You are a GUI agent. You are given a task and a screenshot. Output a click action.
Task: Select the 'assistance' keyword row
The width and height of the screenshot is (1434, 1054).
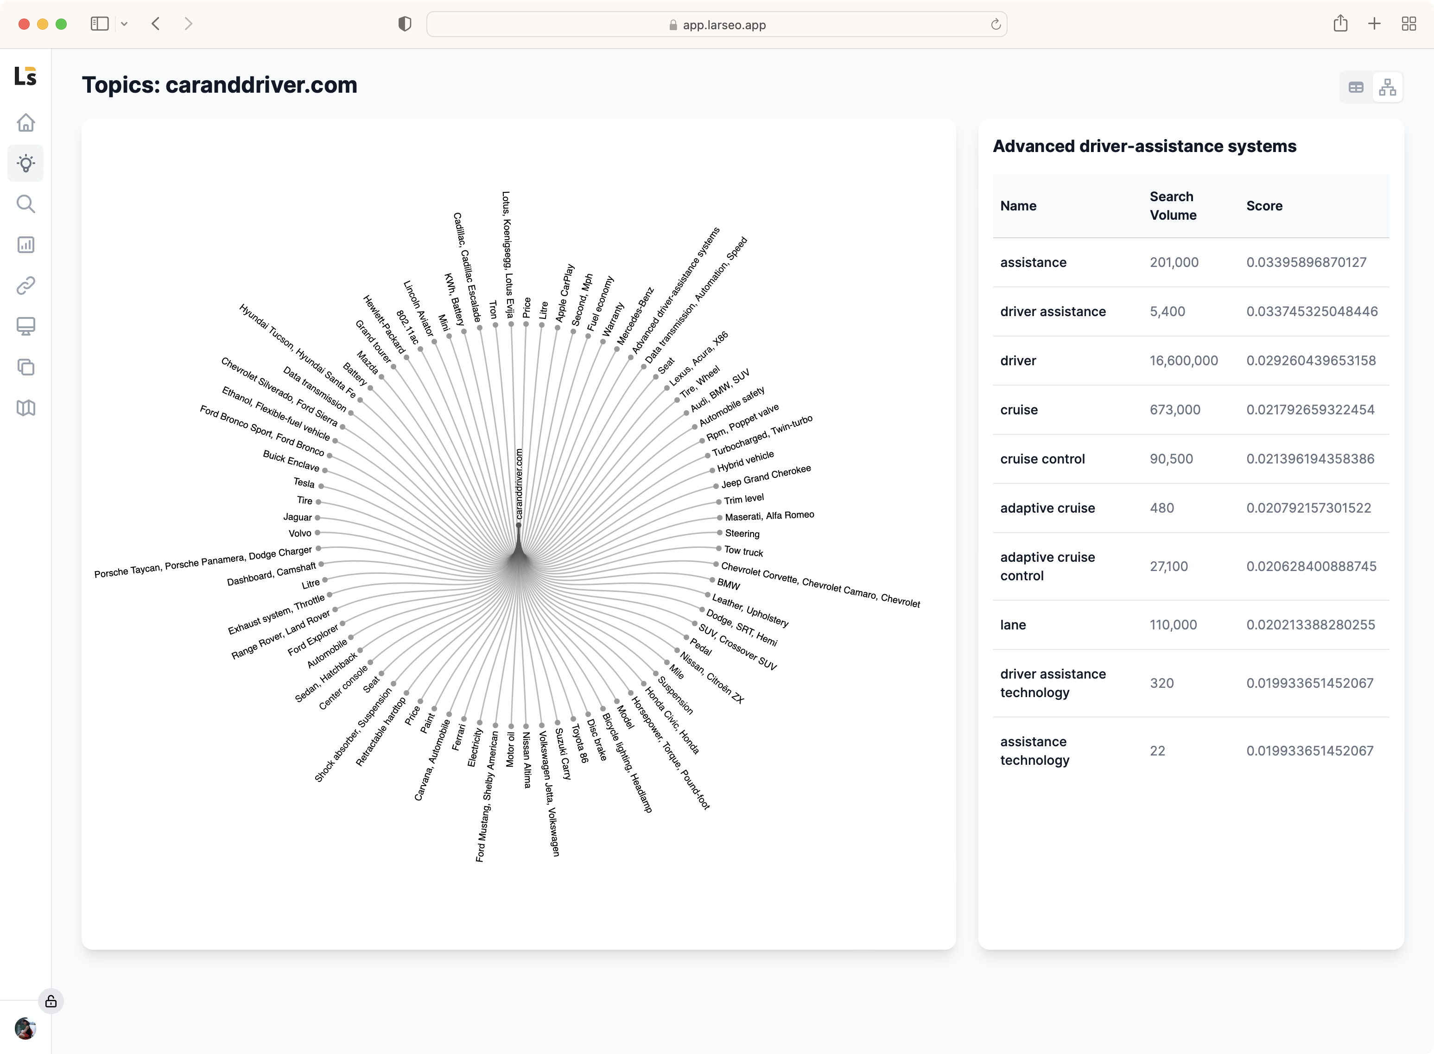(1191, 263)
